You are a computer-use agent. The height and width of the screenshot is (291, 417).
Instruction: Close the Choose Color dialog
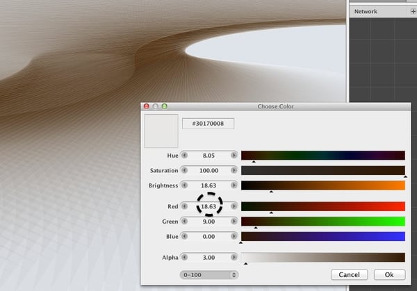click(147, 106)
